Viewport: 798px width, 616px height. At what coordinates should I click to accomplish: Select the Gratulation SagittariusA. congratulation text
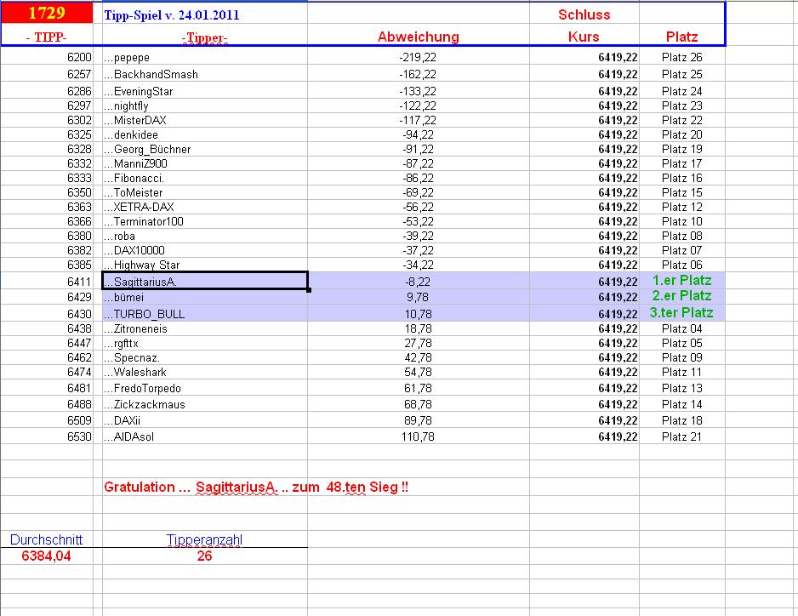tap(255, 488)
